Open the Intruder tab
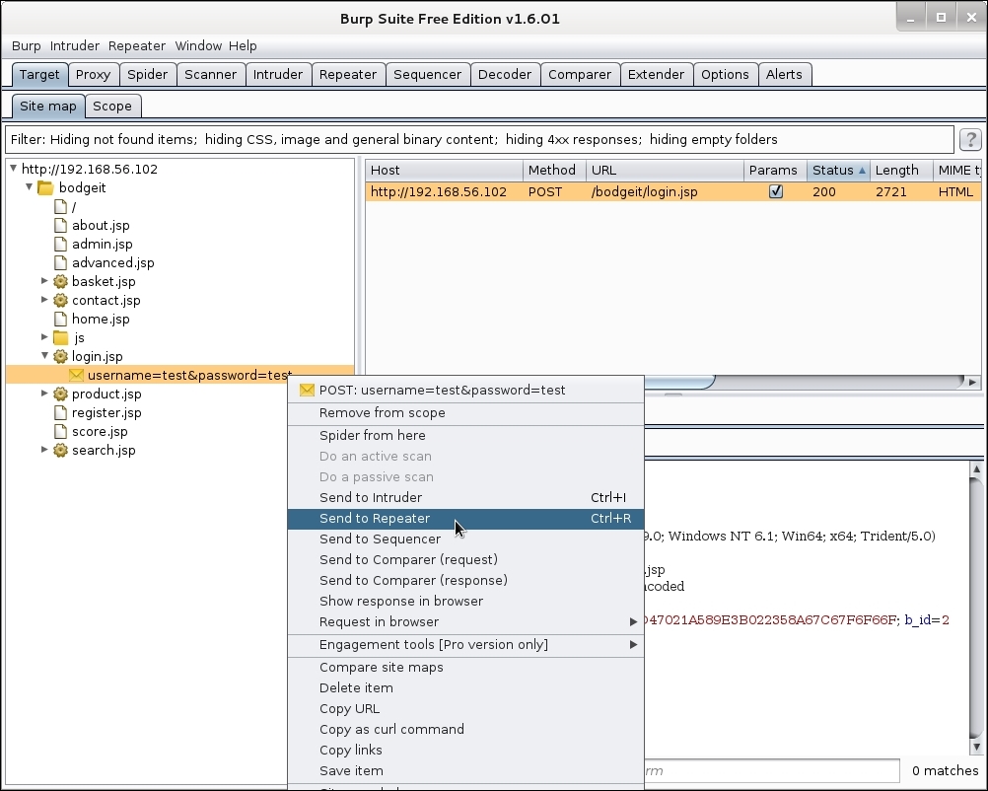Image resolution: width=988 pixels, height=791 pixels. tap(278, 74)
